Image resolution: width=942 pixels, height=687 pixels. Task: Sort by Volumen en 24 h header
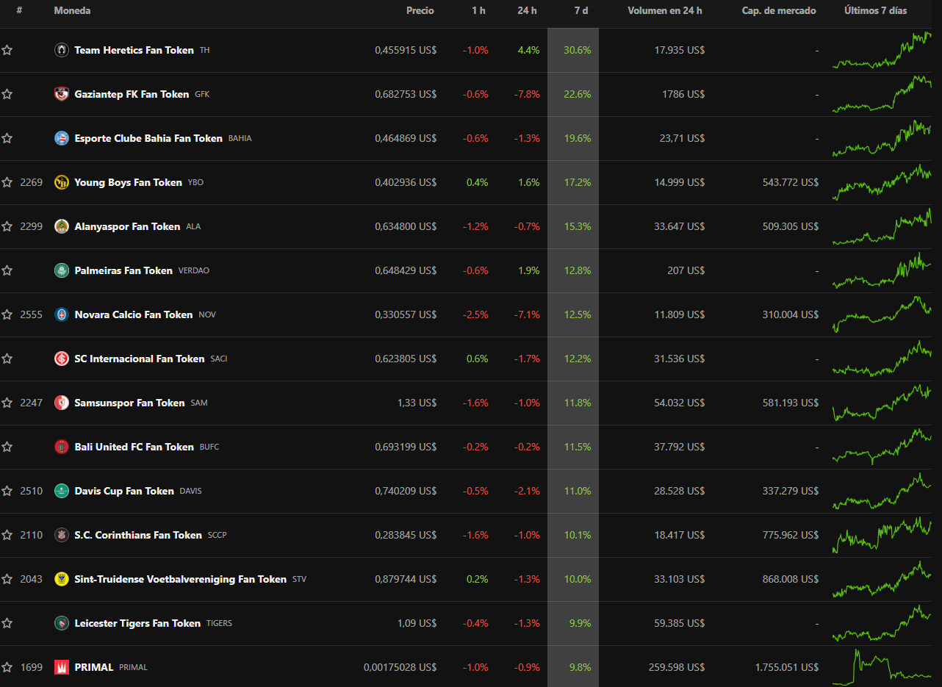[x=665, y=11]
